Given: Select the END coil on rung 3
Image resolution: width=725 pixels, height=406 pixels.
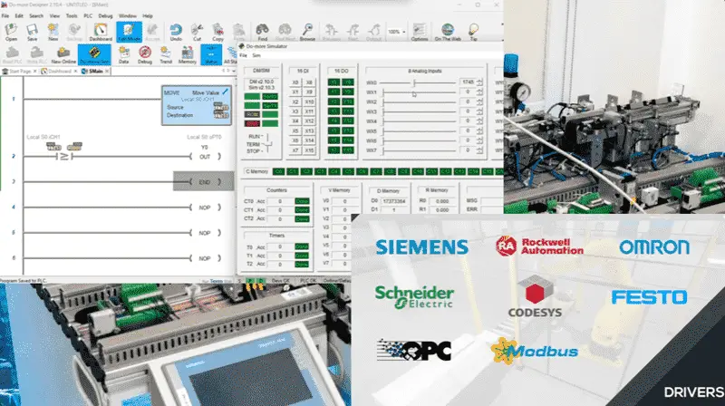Looking at the screenshot, I should point(204,181).
